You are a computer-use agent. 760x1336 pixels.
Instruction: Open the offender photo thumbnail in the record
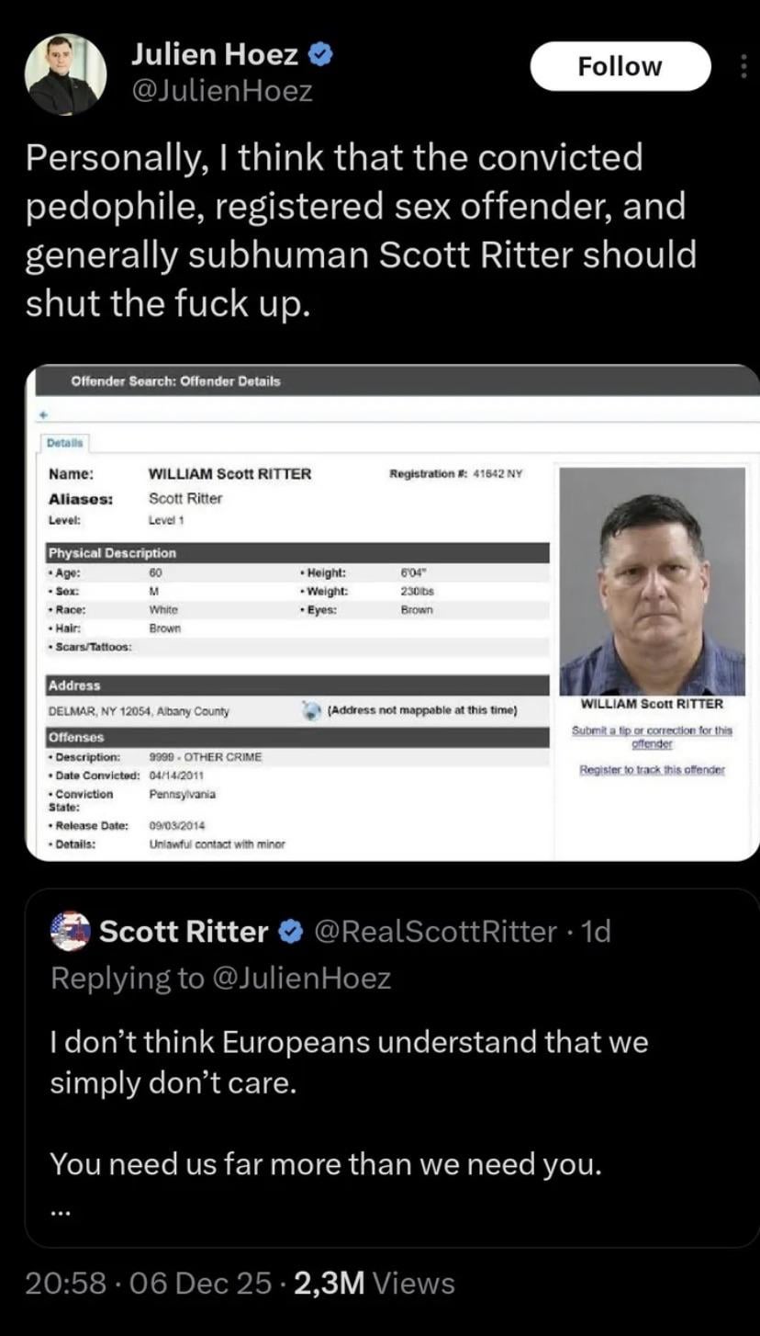[652, 581]
